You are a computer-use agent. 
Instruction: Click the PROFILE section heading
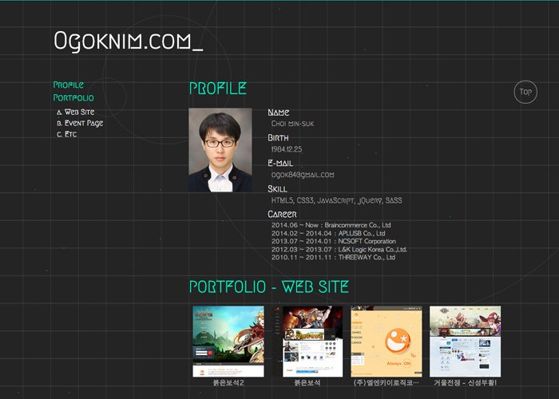click(x=218, y=89)
